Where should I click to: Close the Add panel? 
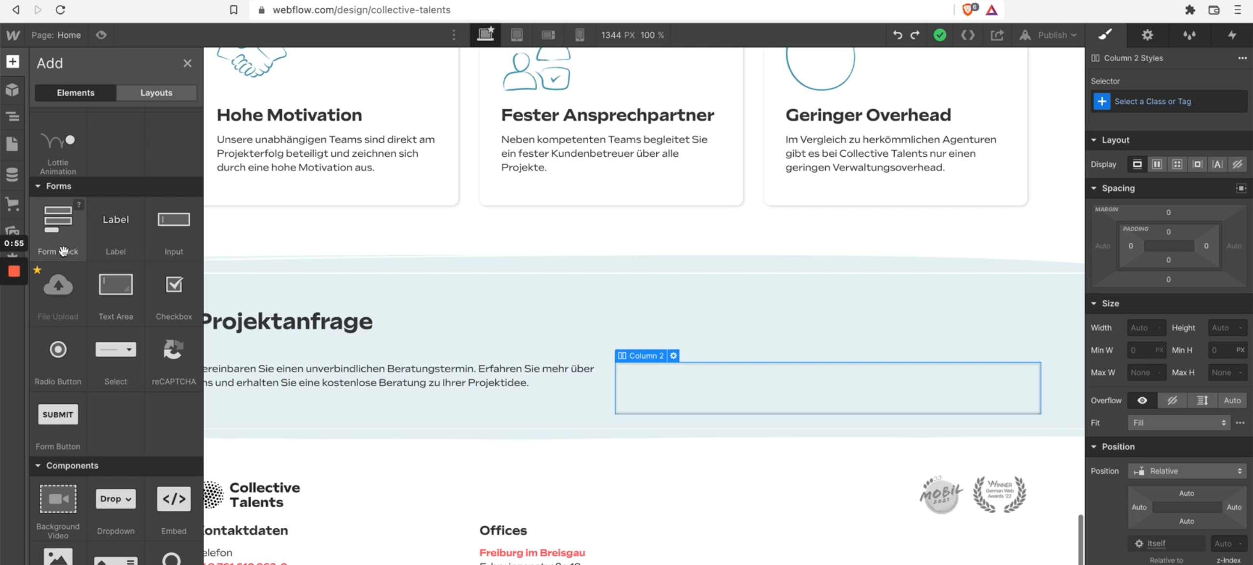(187, 63)
